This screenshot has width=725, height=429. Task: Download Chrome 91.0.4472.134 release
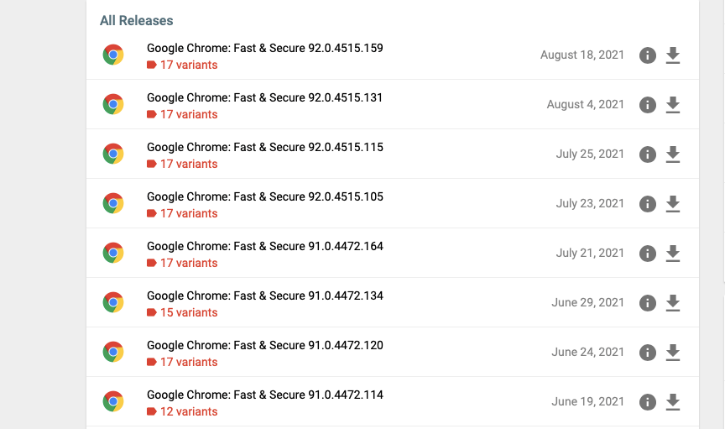[673, 303]
